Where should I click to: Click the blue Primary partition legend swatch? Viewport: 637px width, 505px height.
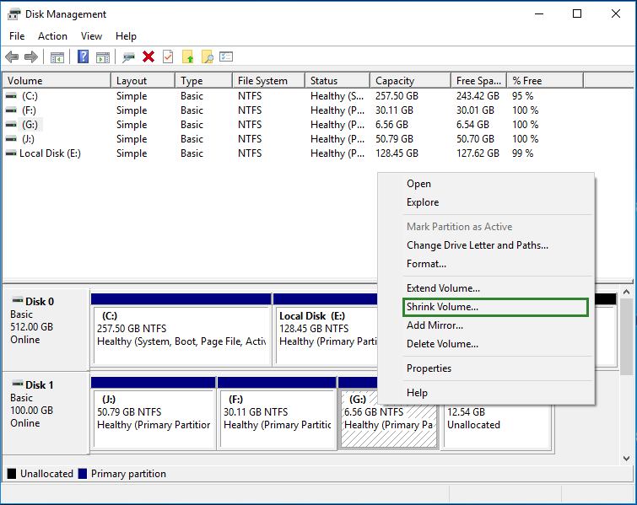[x=83, y=474]
